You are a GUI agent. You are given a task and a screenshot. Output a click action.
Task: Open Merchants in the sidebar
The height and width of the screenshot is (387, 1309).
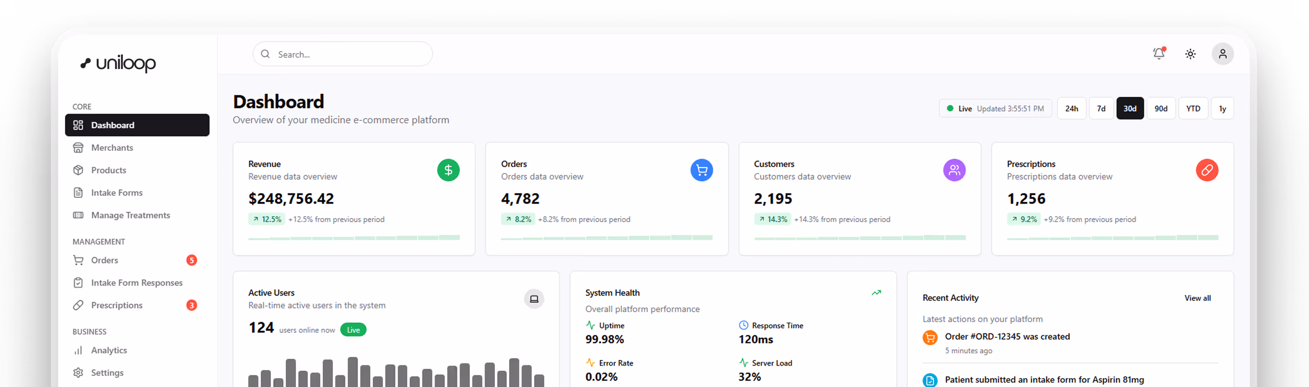click(137, 148)
